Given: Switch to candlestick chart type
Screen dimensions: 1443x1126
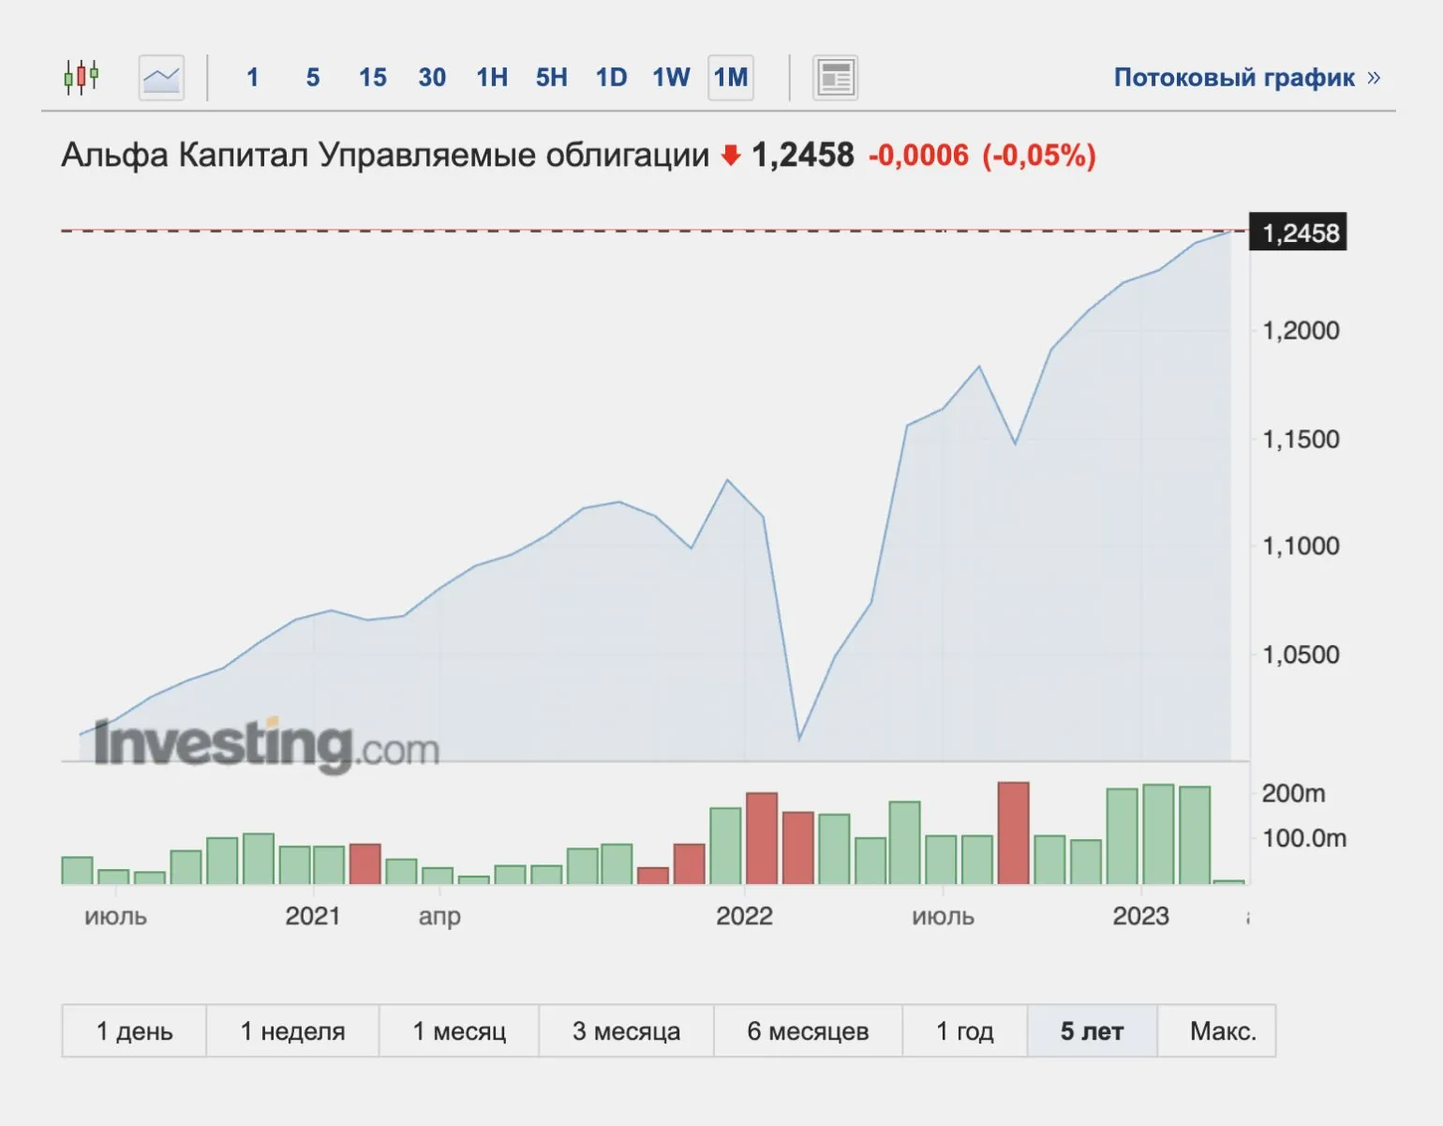Looking at the screenshot, I should (x=82, y=77).
